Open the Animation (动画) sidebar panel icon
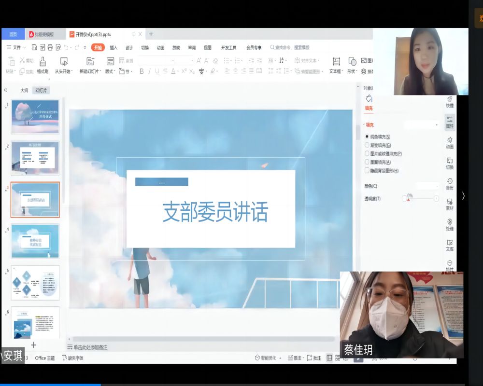This screenshot has width=483, height=386. [x=450, y=142]
